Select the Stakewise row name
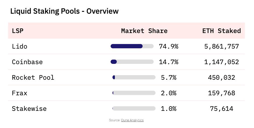The image size is (254, 128). tap(29, 109)
